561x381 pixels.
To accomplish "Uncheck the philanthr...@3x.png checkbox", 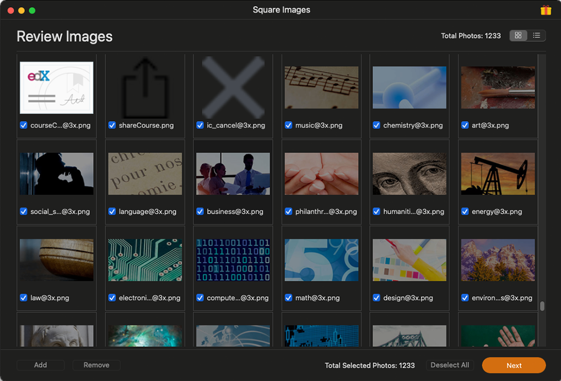I will point(288,211).
